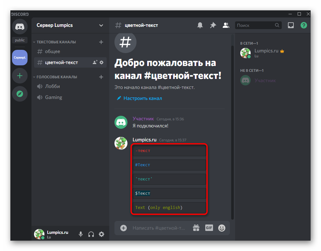Click the Настроить канал link
321x251 pixels.
pyautogui.click(x=142, y=98)
